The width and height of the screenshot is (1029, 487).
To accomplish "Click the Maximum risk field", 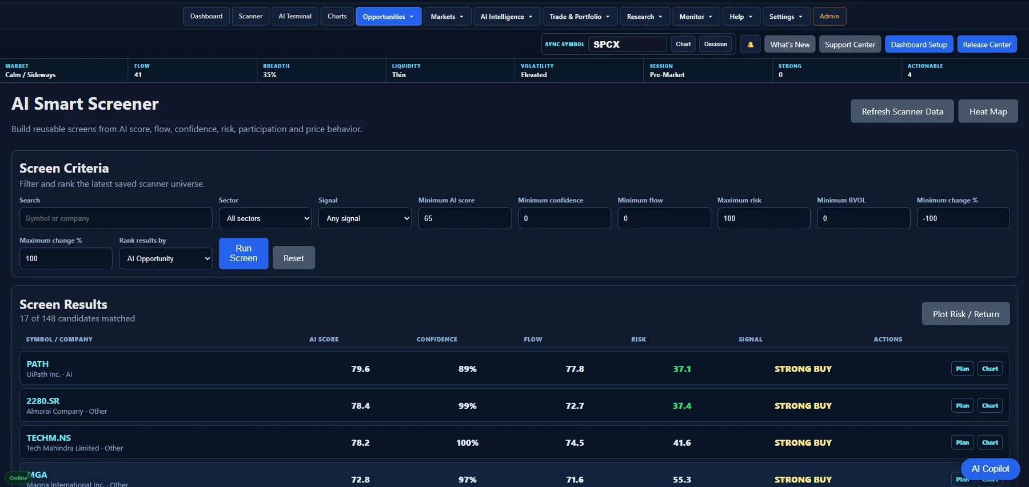I will tap(764, 218).
